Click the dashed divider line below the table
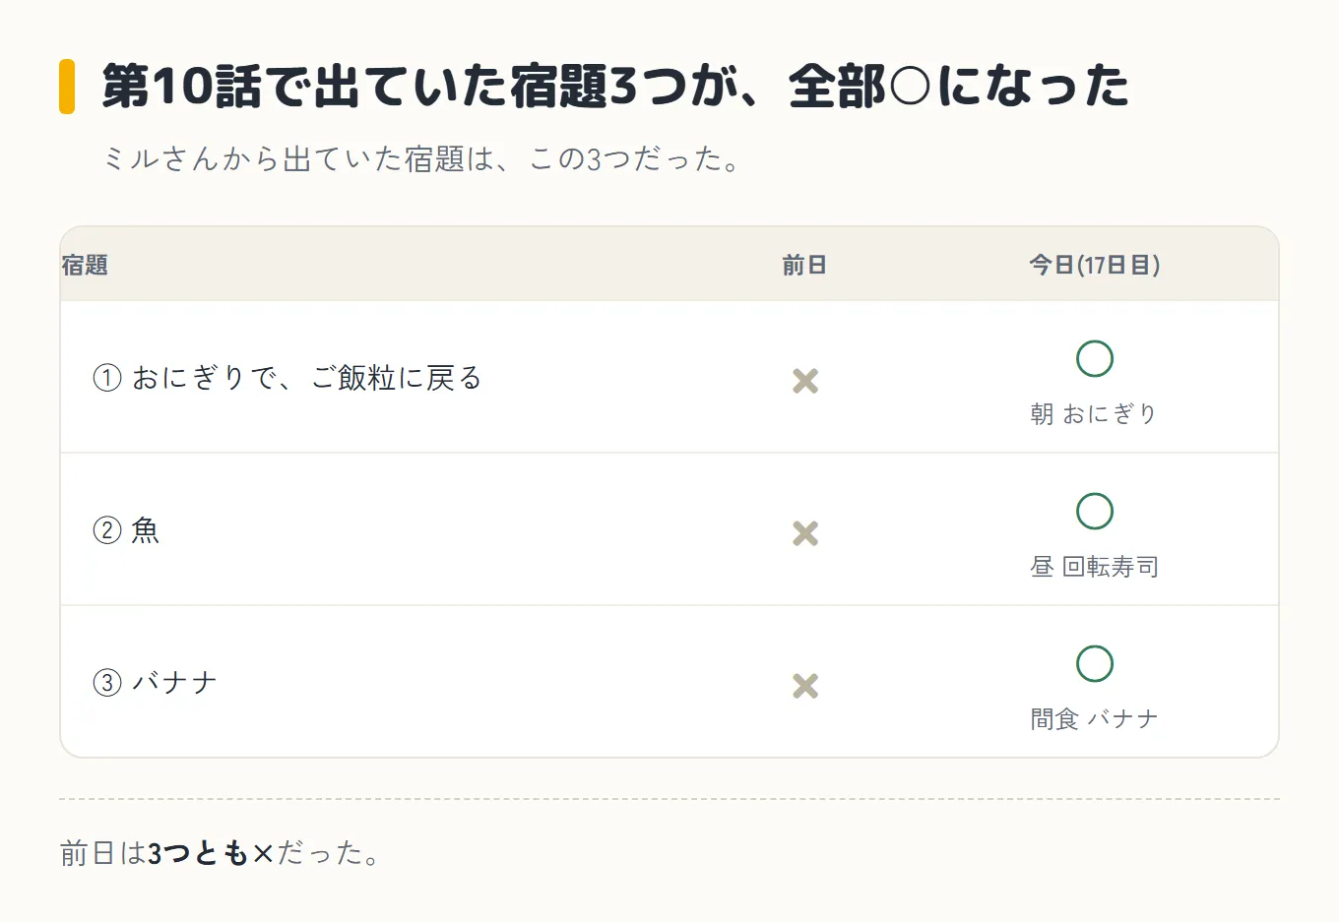The image size is (1339, 922). [669, 799]
